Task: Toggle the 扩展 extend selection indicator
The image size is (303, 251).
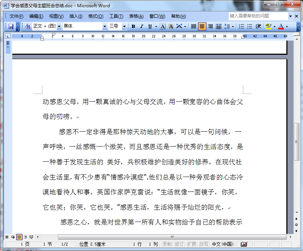Action: [192, 244]
